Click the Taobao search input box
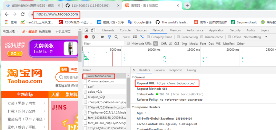Image resolution: width=276 pixels, height=130 pixels. click(x=67, y=77)
